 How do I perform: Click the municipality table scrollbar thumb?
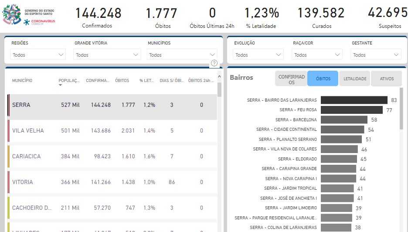219,89
